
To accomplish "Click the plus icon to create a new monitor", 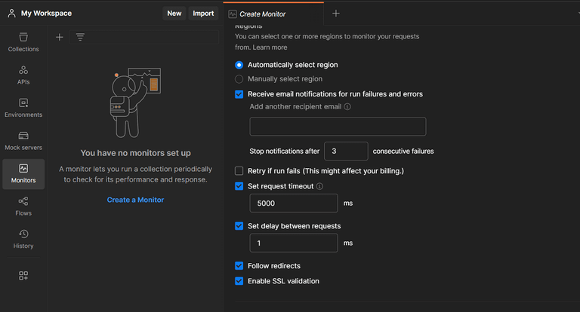I will [60, 37].
